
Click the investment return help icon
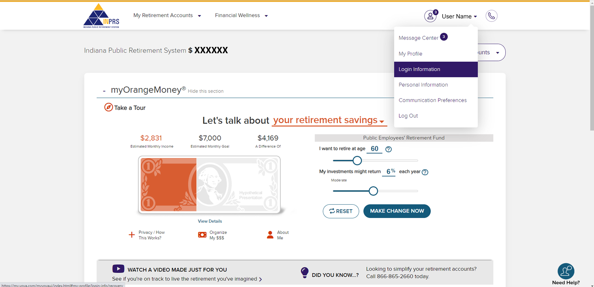tap(425, 172)
